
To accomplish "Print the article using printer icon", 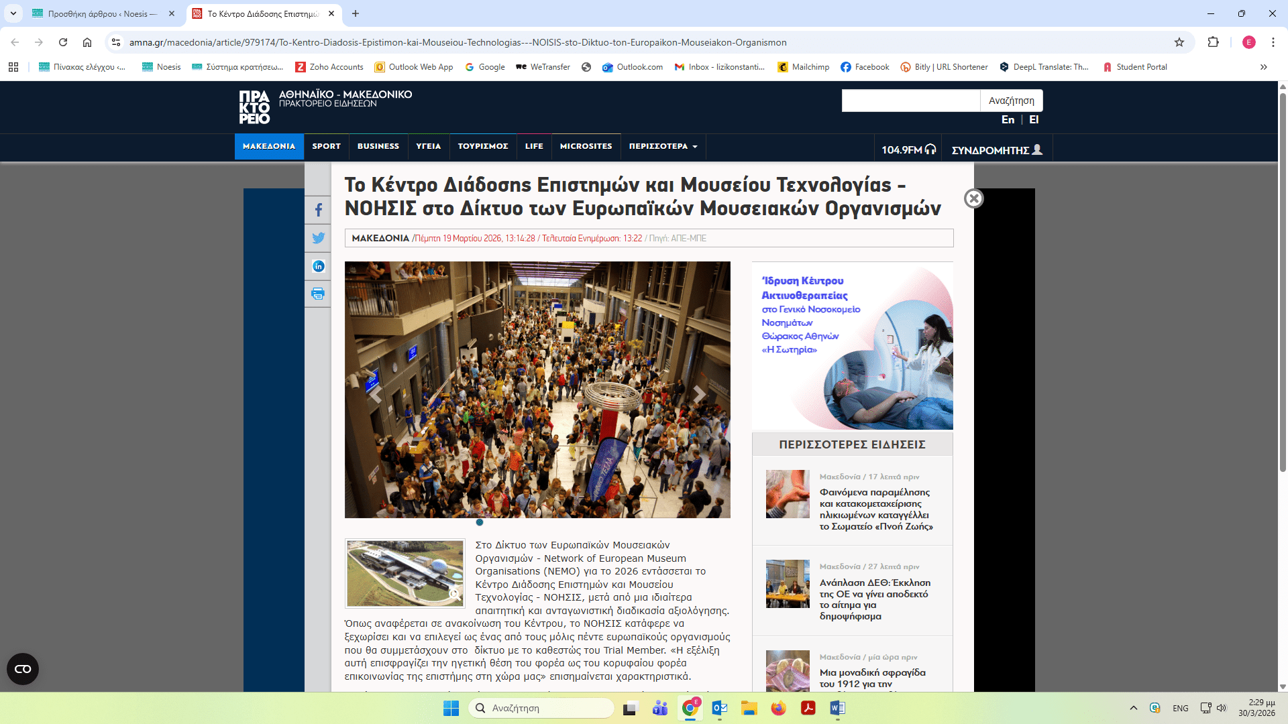I will click(318, 294).
